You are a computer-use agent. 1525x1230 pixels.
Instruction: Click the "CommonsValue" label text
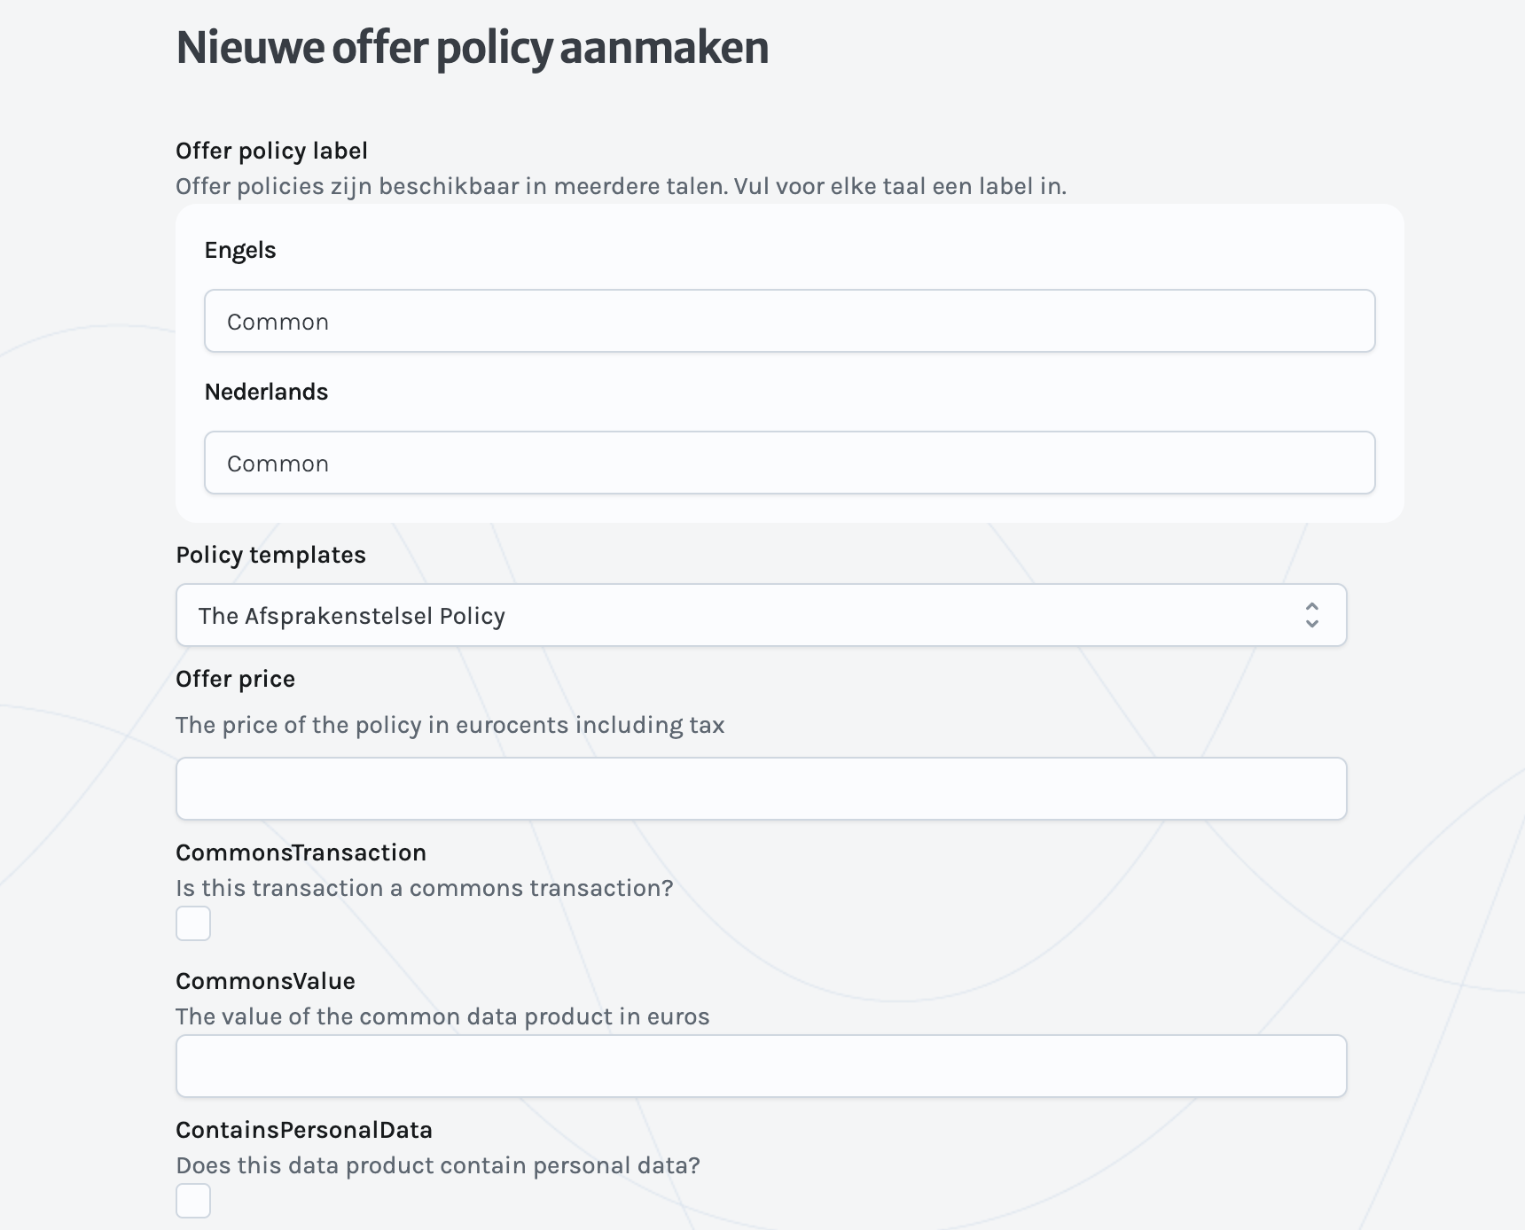(265, 982)
